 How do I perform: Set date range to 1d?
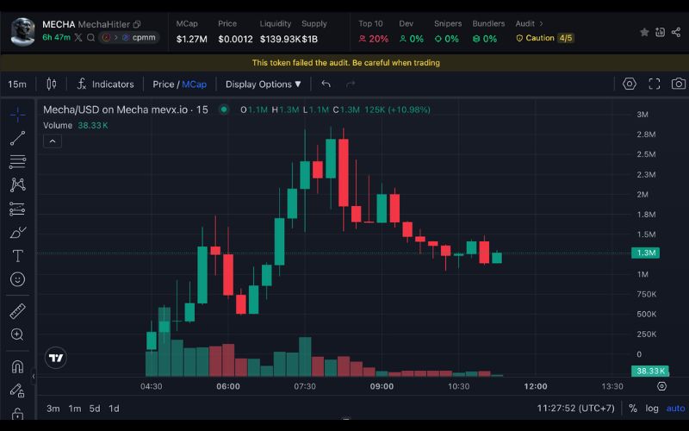[114, 409]
